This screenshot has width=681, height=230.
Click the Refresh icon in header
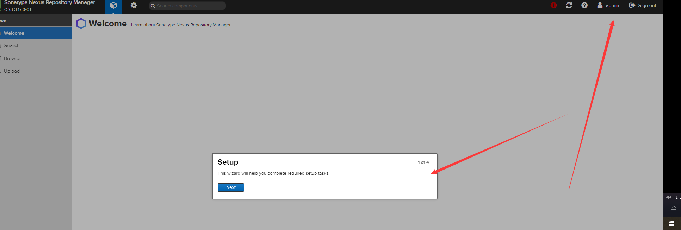(x=569, y=5)
